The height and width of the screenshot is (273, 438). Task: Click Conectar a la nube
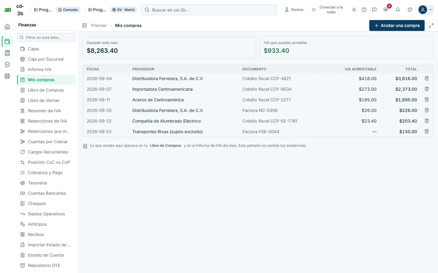[x=327, y=10]
